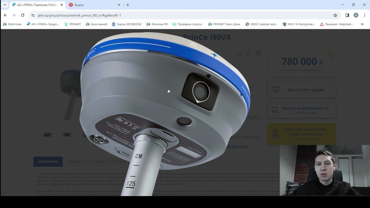The height and width of the screenshot is (208, 370).
Task: Go forward one page
Action: 14,15
